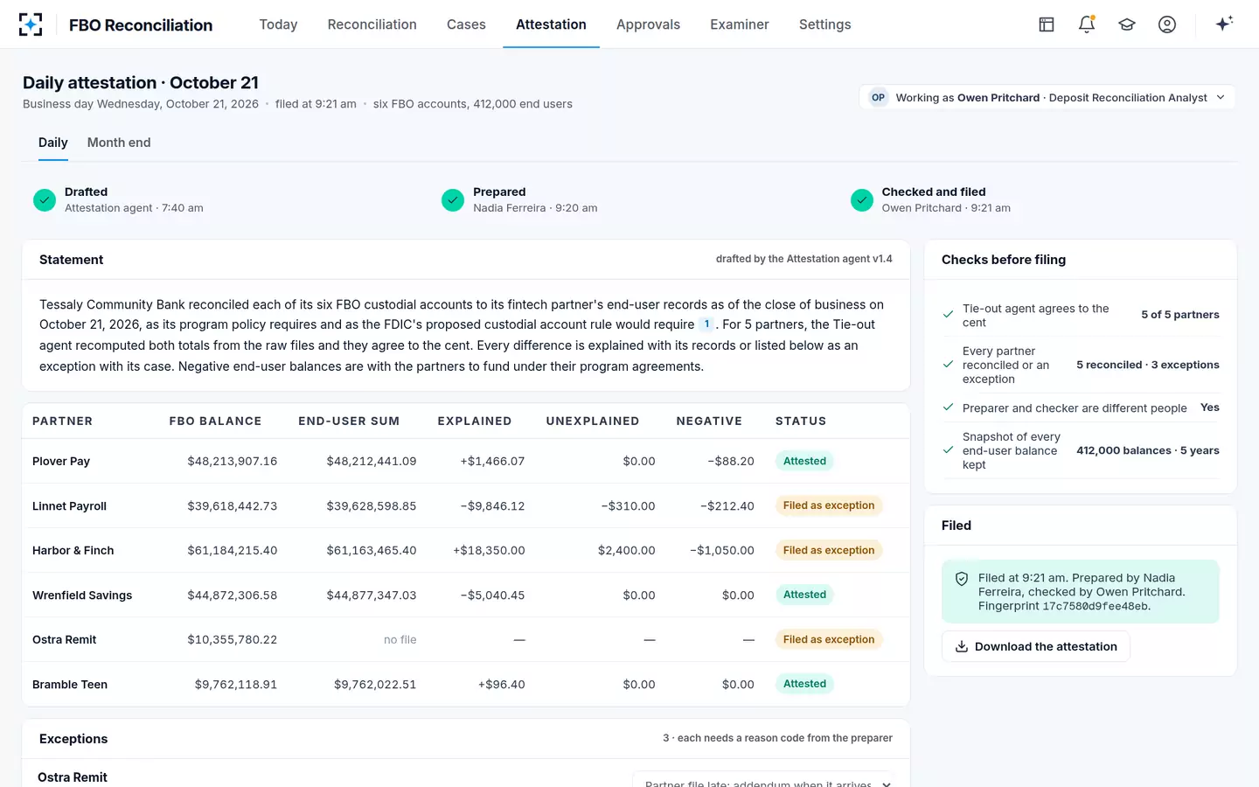Click the Ostra Remit 'no file' cell

(x=400, y=640)
